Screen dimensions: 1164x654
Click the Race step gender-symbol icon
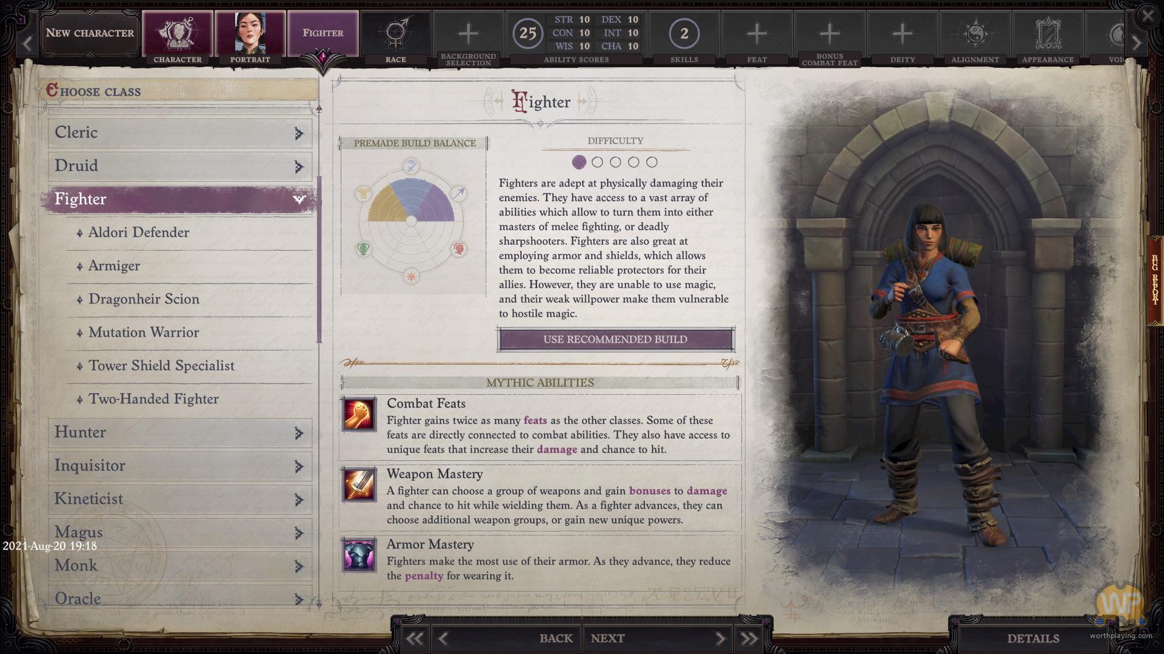point(395,33)
